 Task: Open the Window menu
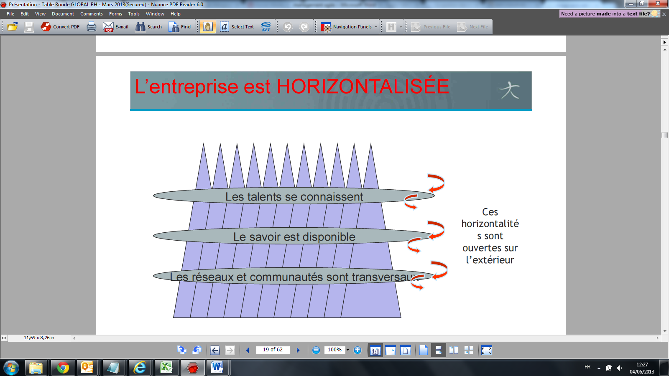pos(155,14)
